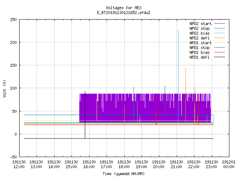Click the 191130 18:00 x-axis tick label

124,164
